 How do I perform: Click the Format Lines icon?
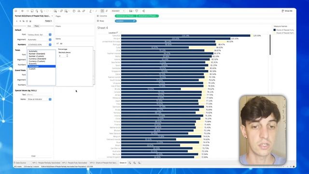[30, 21]
